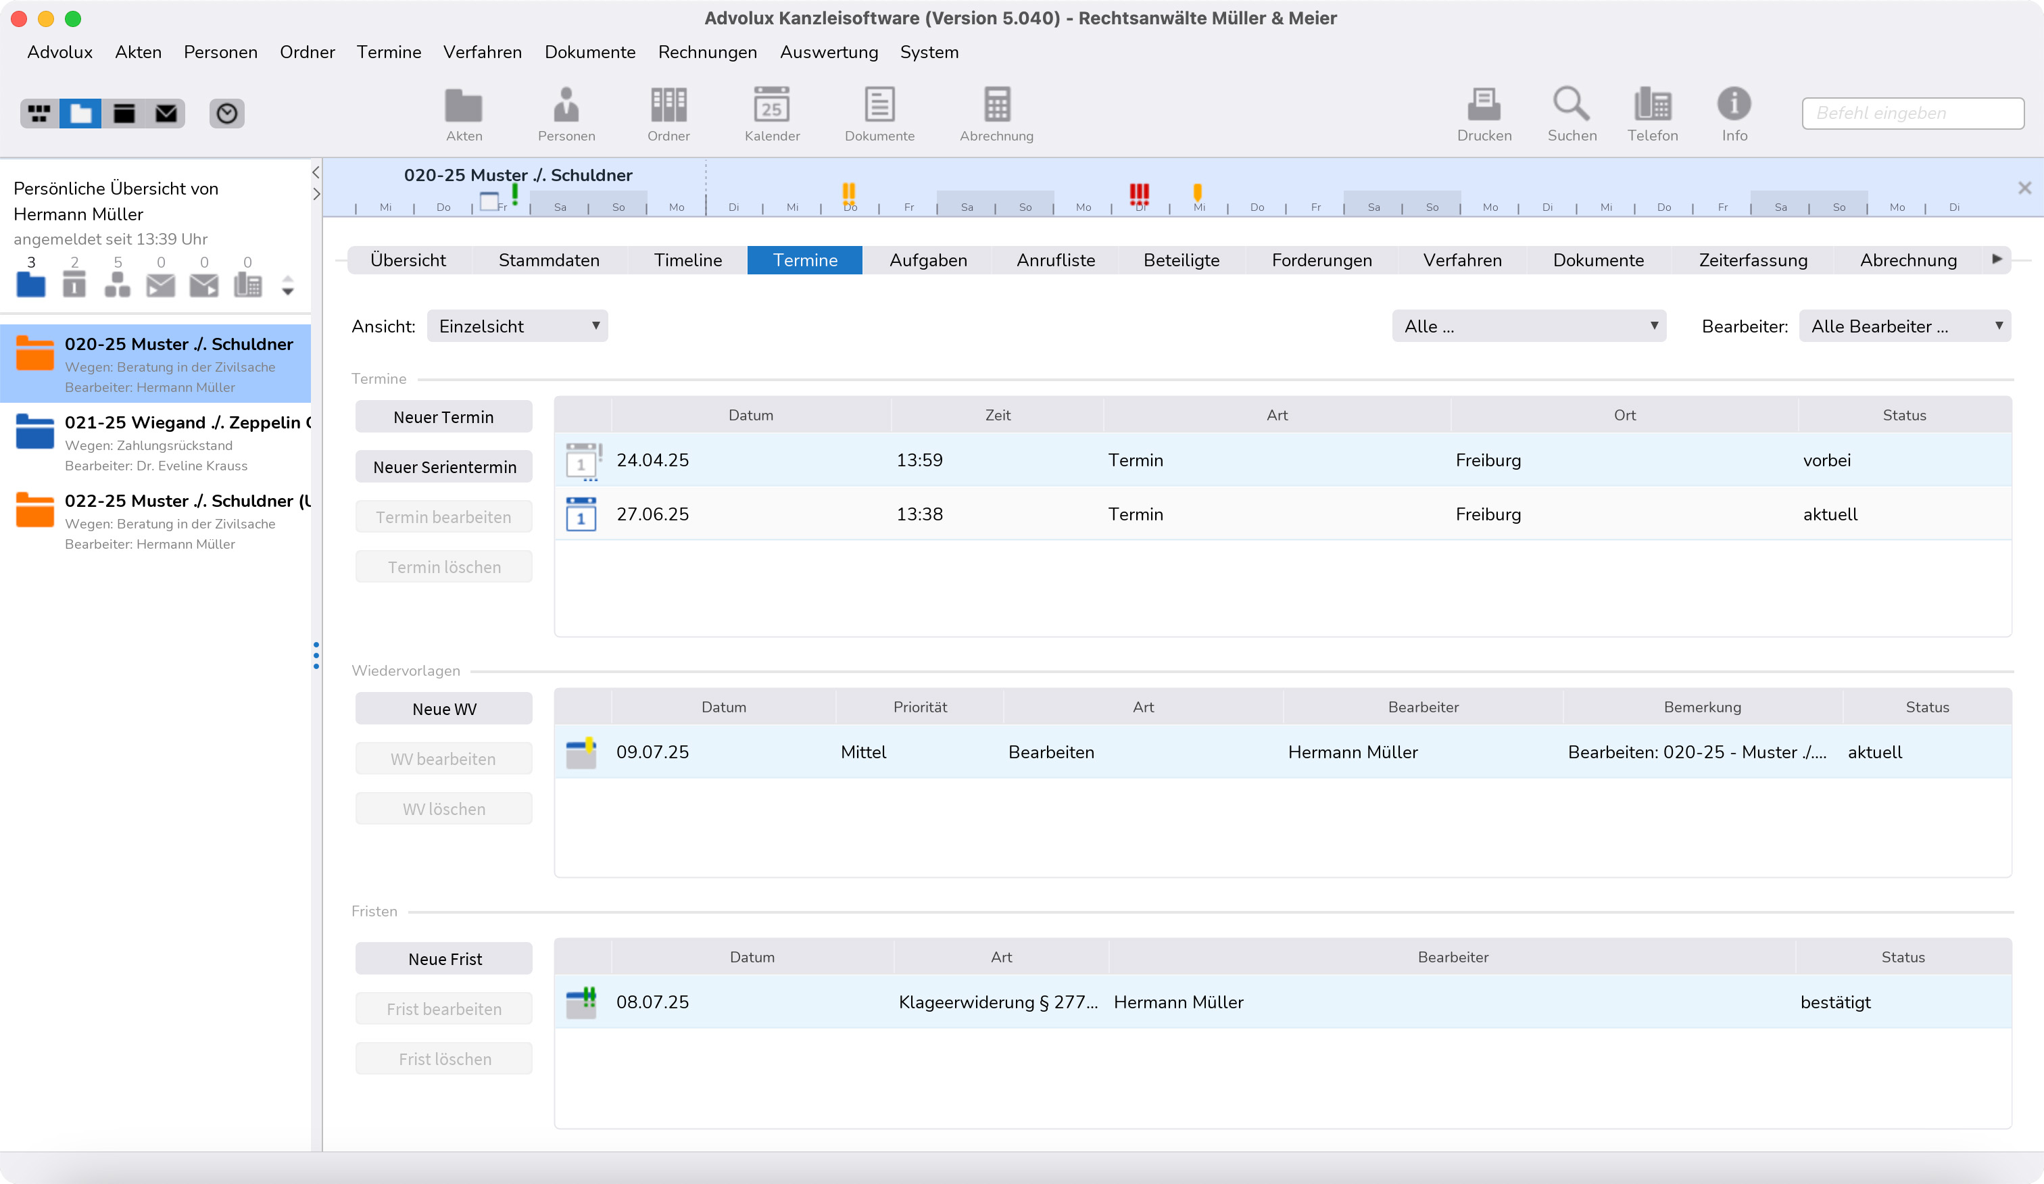
Task: Switch to folder view mode
Action: (80, 114)
